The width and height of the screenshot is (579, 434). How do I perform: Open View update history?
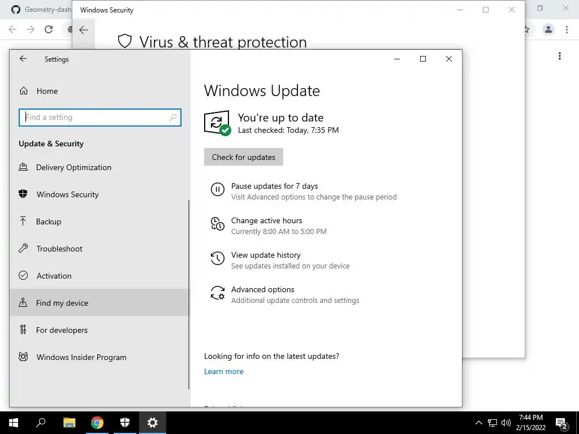[266, 255]
